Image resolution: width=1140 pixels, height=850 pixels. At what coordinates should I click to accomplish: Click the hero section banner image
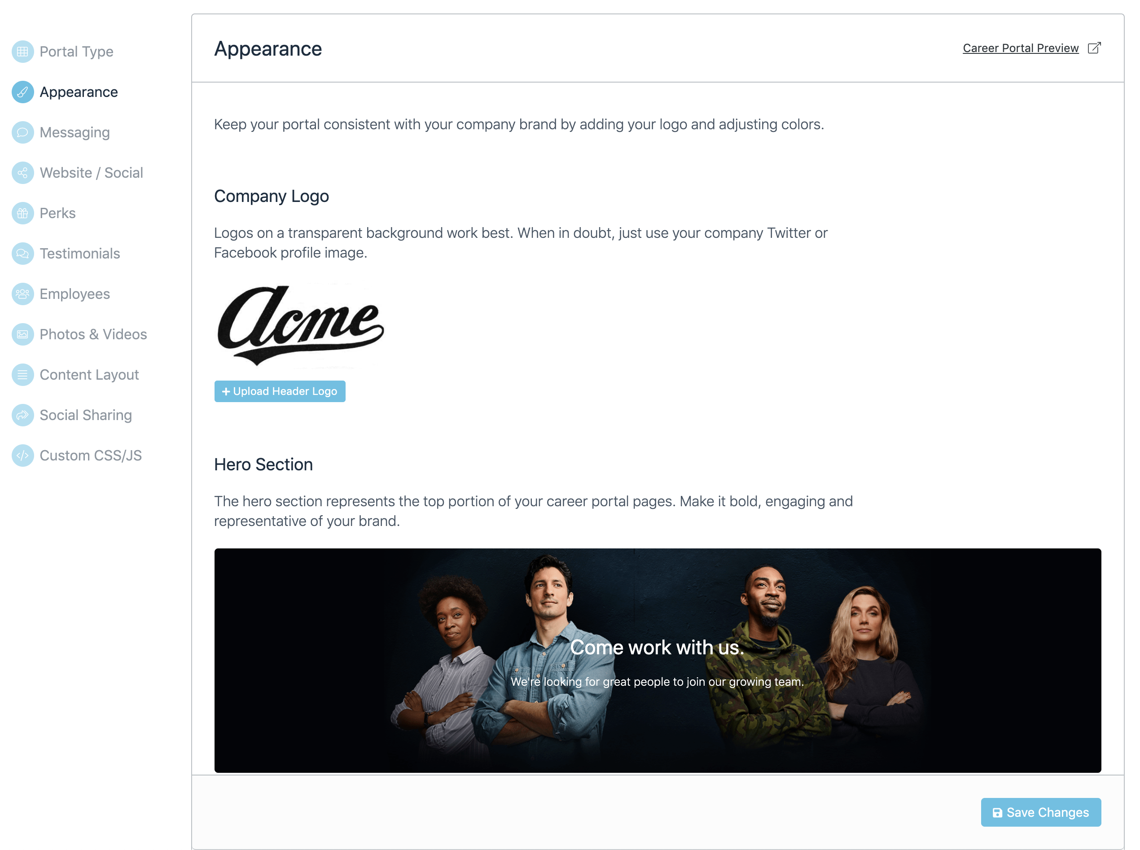[x=658, y=661]
